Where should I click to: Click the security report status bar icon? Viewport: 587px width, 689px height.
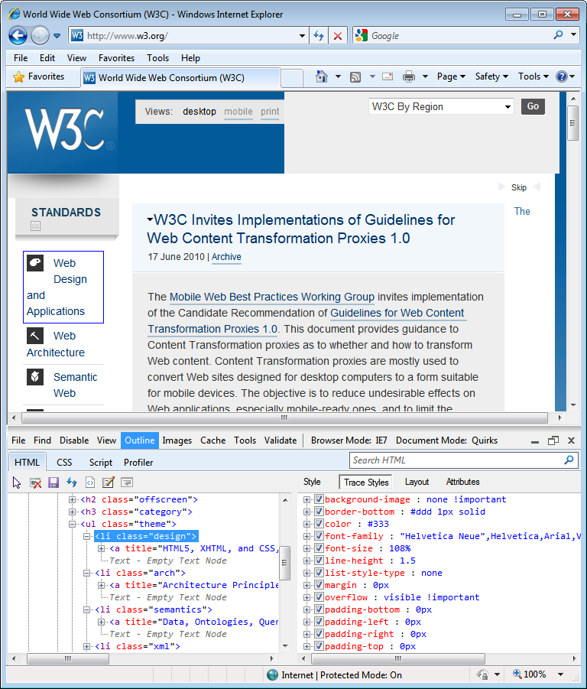click(x=482, y=674)
